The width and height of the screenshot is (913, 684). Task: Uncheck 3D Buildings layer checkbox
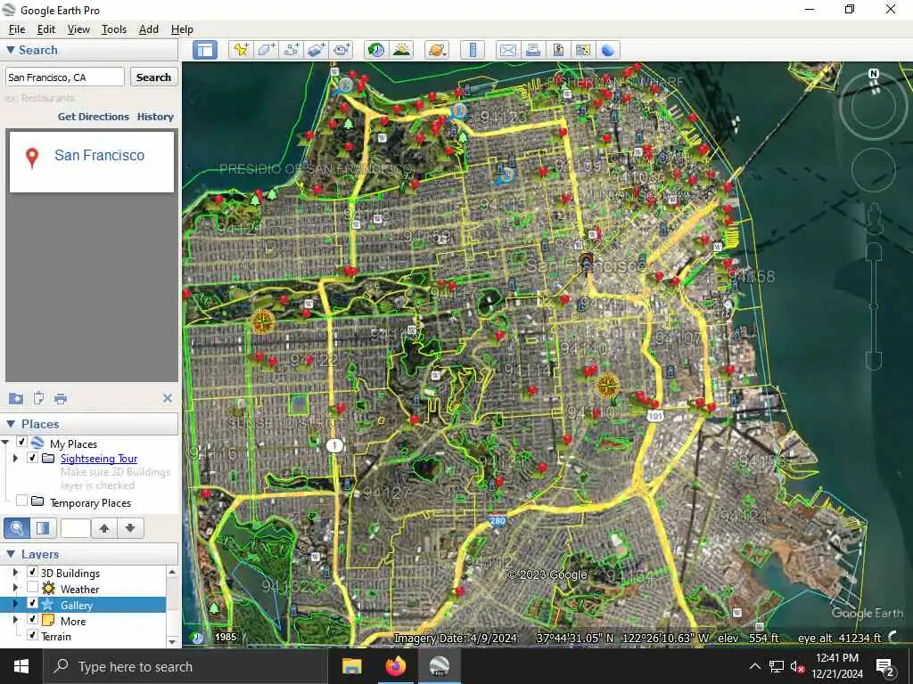(33, 573)
